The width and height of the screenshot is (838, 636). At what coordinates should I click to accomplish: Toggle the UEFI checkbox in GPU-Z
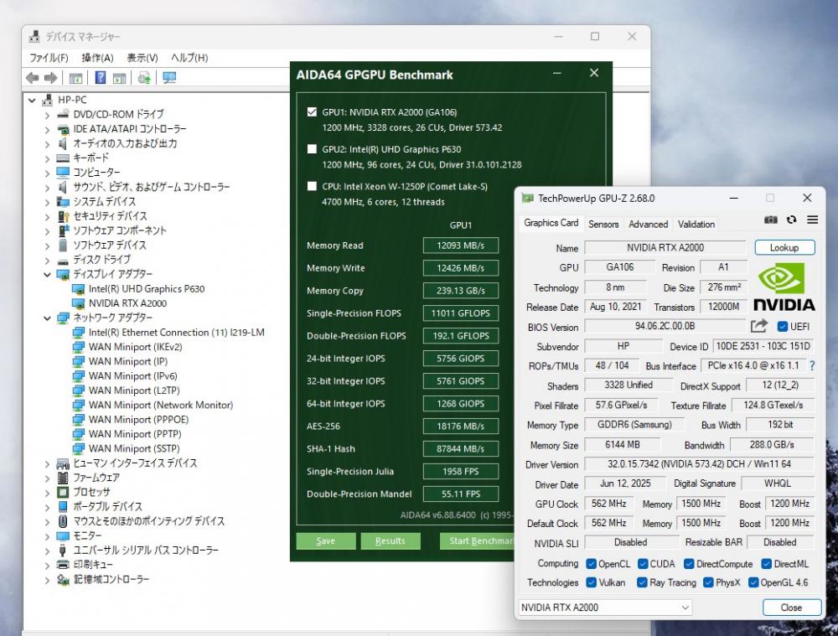pos(783,327)
